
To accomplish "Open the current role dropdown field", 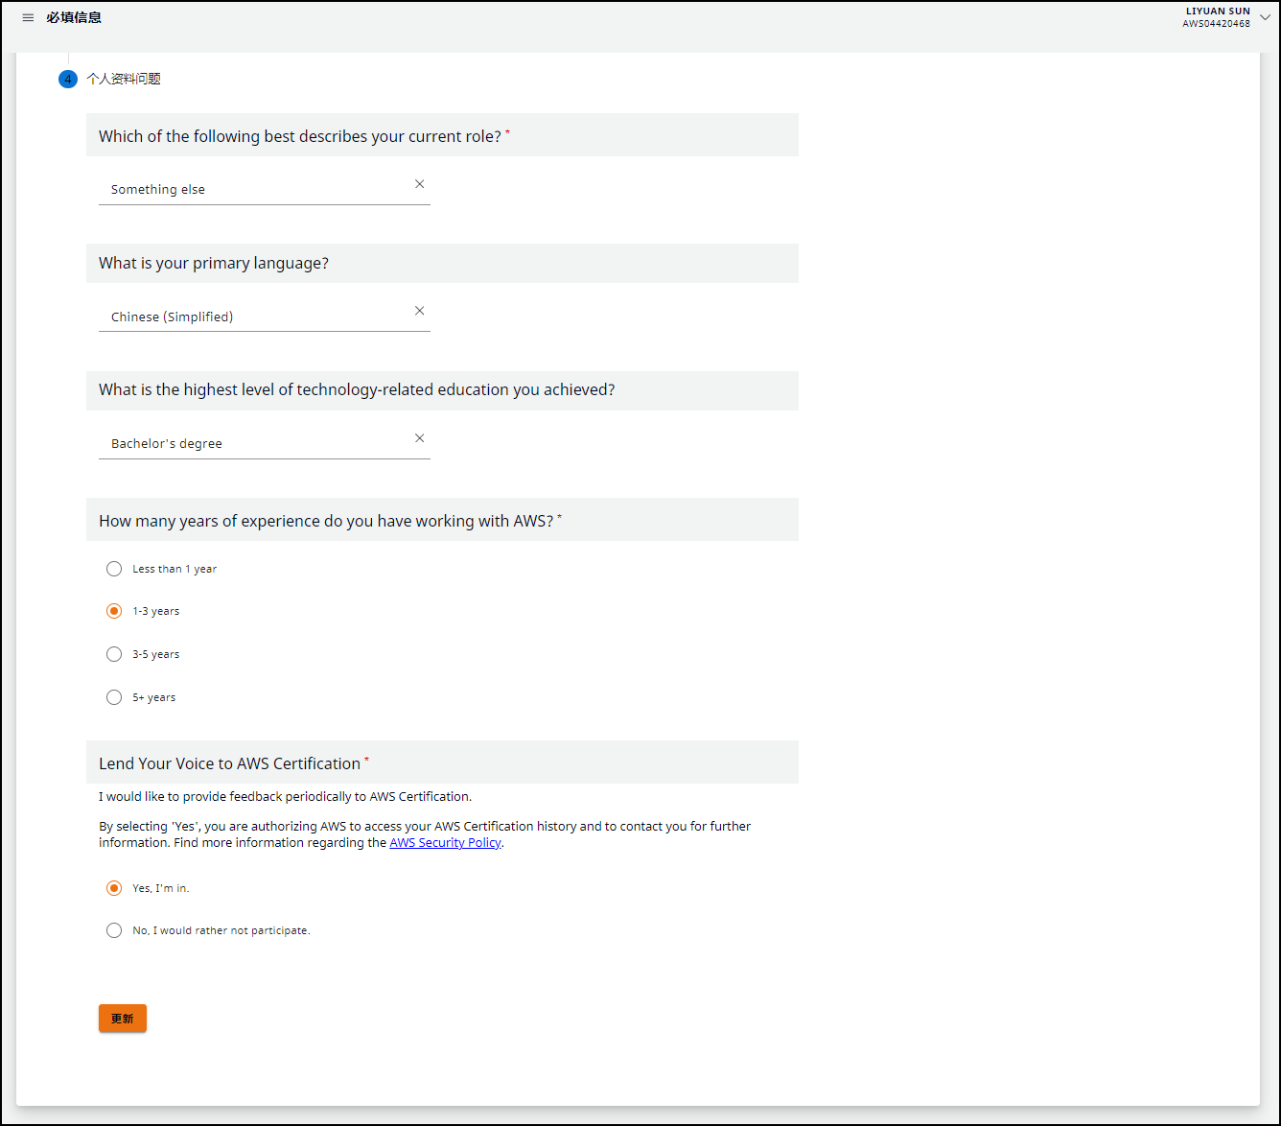I will 265,188.
